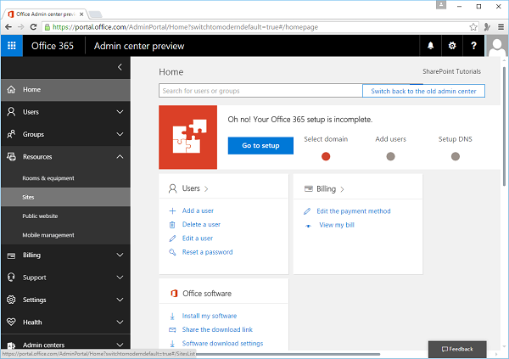Viewport: 509px width, 359px height.
Task: Open a new browser tab
Action: point(95,14)
